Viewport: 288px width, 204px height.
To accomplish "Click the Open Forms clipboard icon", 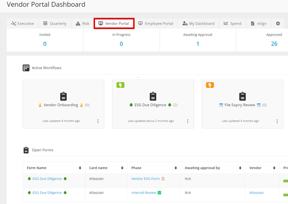I will (x=26, y=150).
